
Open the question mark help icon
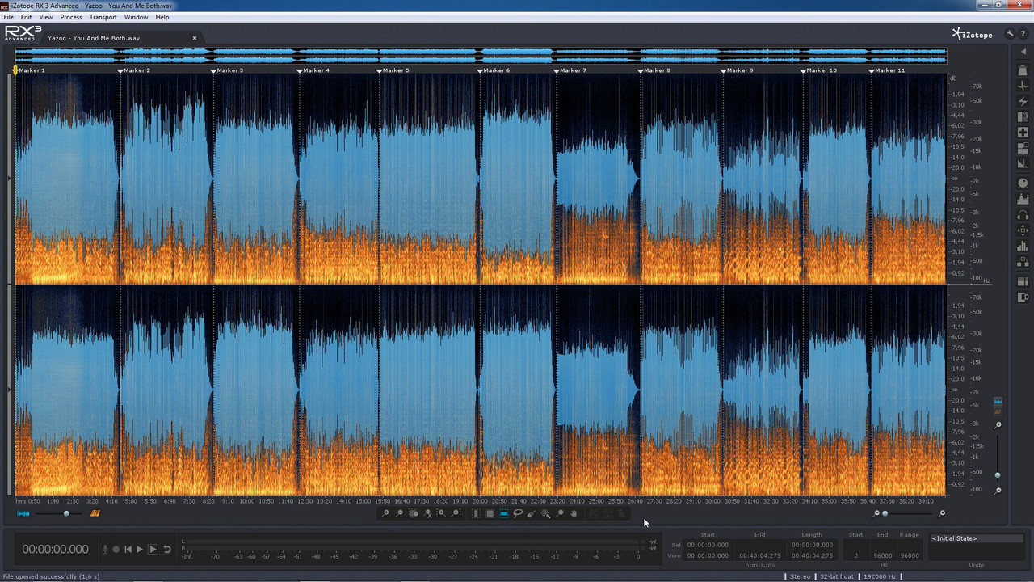tap(1023, 34)
